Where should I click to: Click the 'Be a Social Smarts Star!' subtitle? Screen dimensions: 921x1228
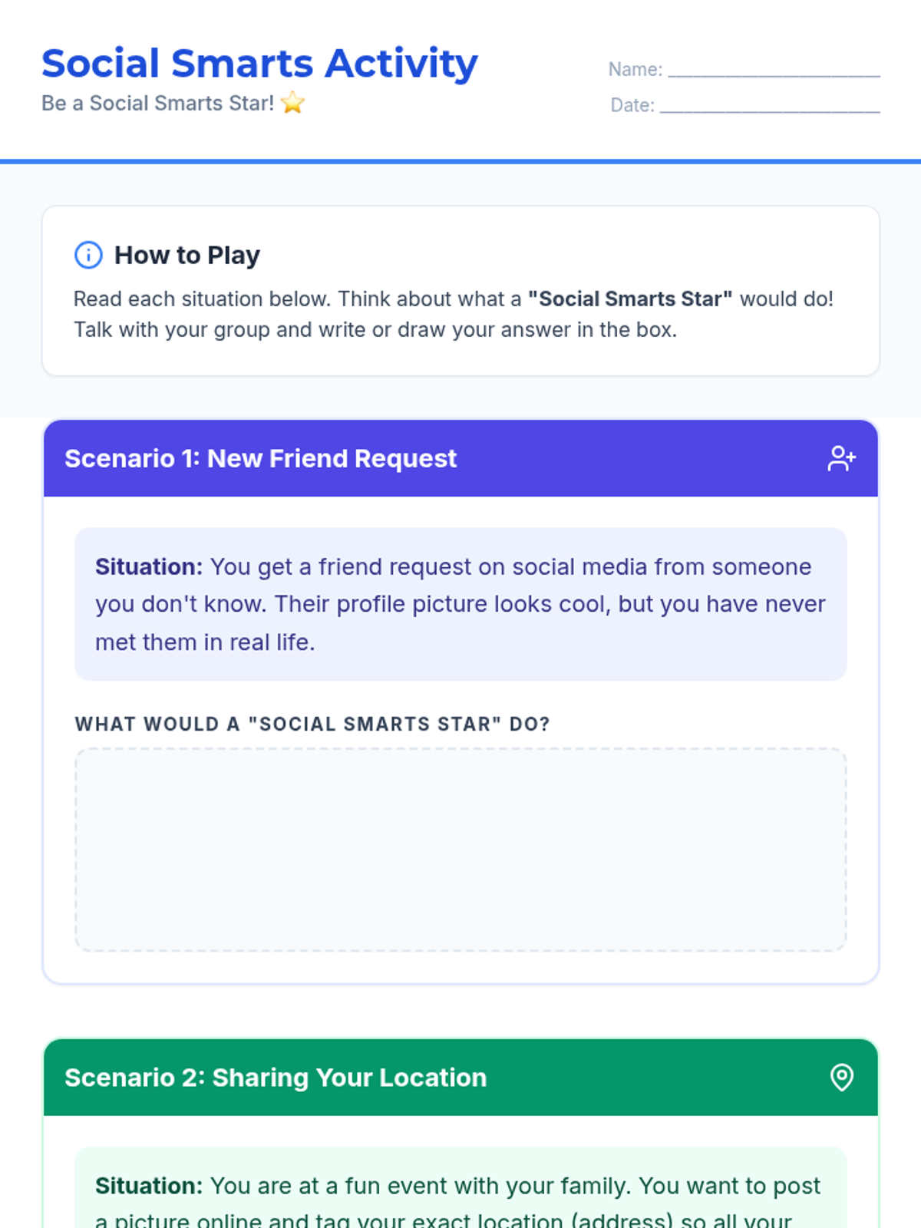point(157,103)
